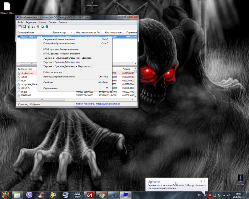Click the Properties toolbar icon

point(37,27)
